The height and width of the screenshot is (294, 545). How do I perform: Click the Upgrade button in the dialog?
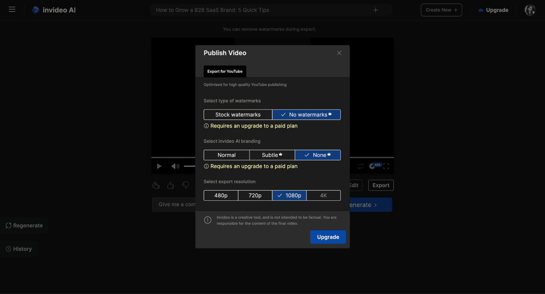(x=328, y=237)
